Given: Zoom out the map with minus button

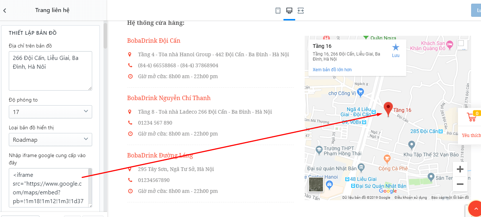Looking at the screenshot, I should (x=460, y=184).
